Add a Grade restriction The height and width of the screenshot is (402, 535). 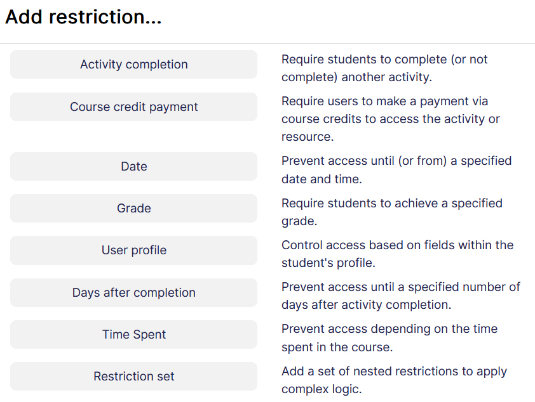coord(133,209)
